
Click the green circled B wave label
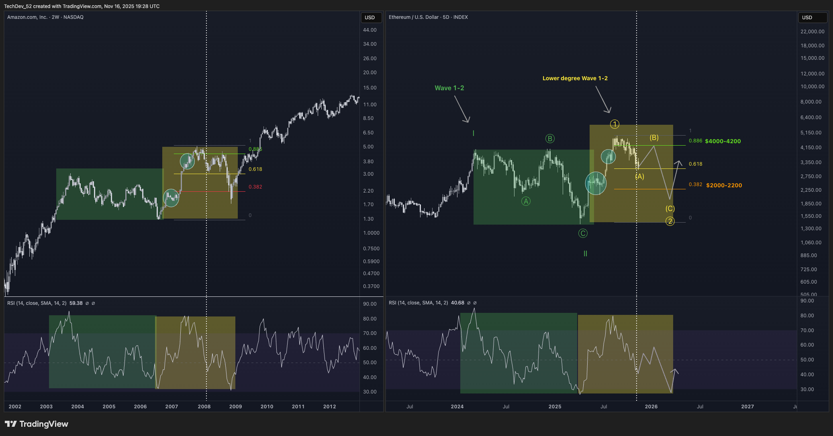click(550, 139)
